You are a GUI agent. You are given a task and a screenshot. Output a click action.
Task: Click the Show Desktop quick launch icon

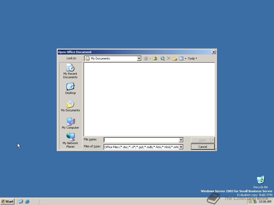21,202
